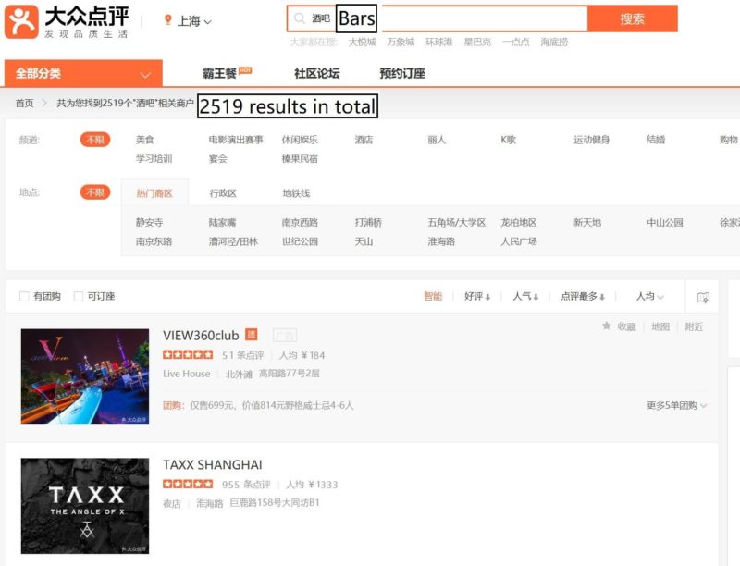The image size is (740, 566).
Task: Open the map view icon beside sort options
Action: 703,298
